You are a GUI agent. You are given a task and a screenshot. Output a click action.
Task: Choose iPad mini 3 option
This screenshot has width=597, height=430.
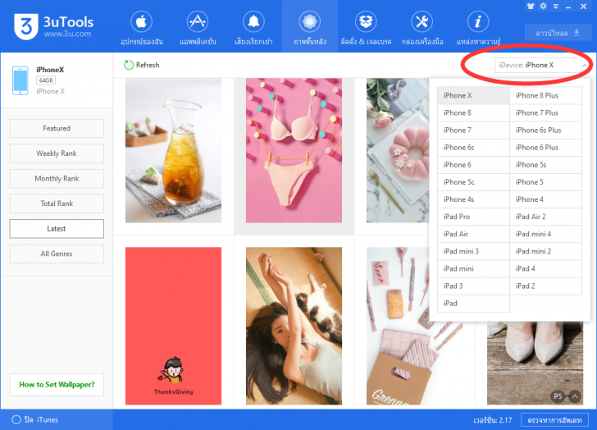tap(473, 251)
